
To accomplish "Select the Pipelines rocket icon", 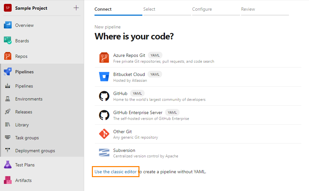I will (x=8, y=72).
